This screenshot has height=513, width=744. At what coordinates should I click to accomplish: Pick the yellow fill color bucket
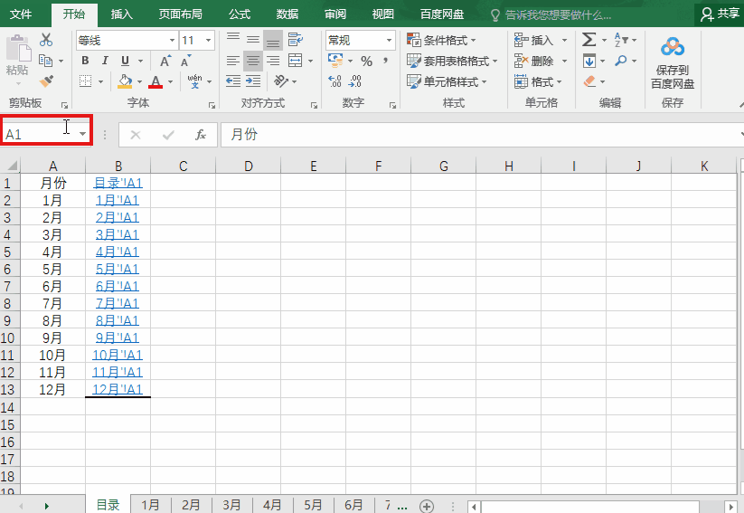[125, 81]
